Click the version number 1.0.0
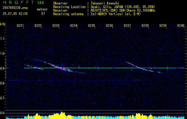The image size is (187, 119). tap(40, 2)
